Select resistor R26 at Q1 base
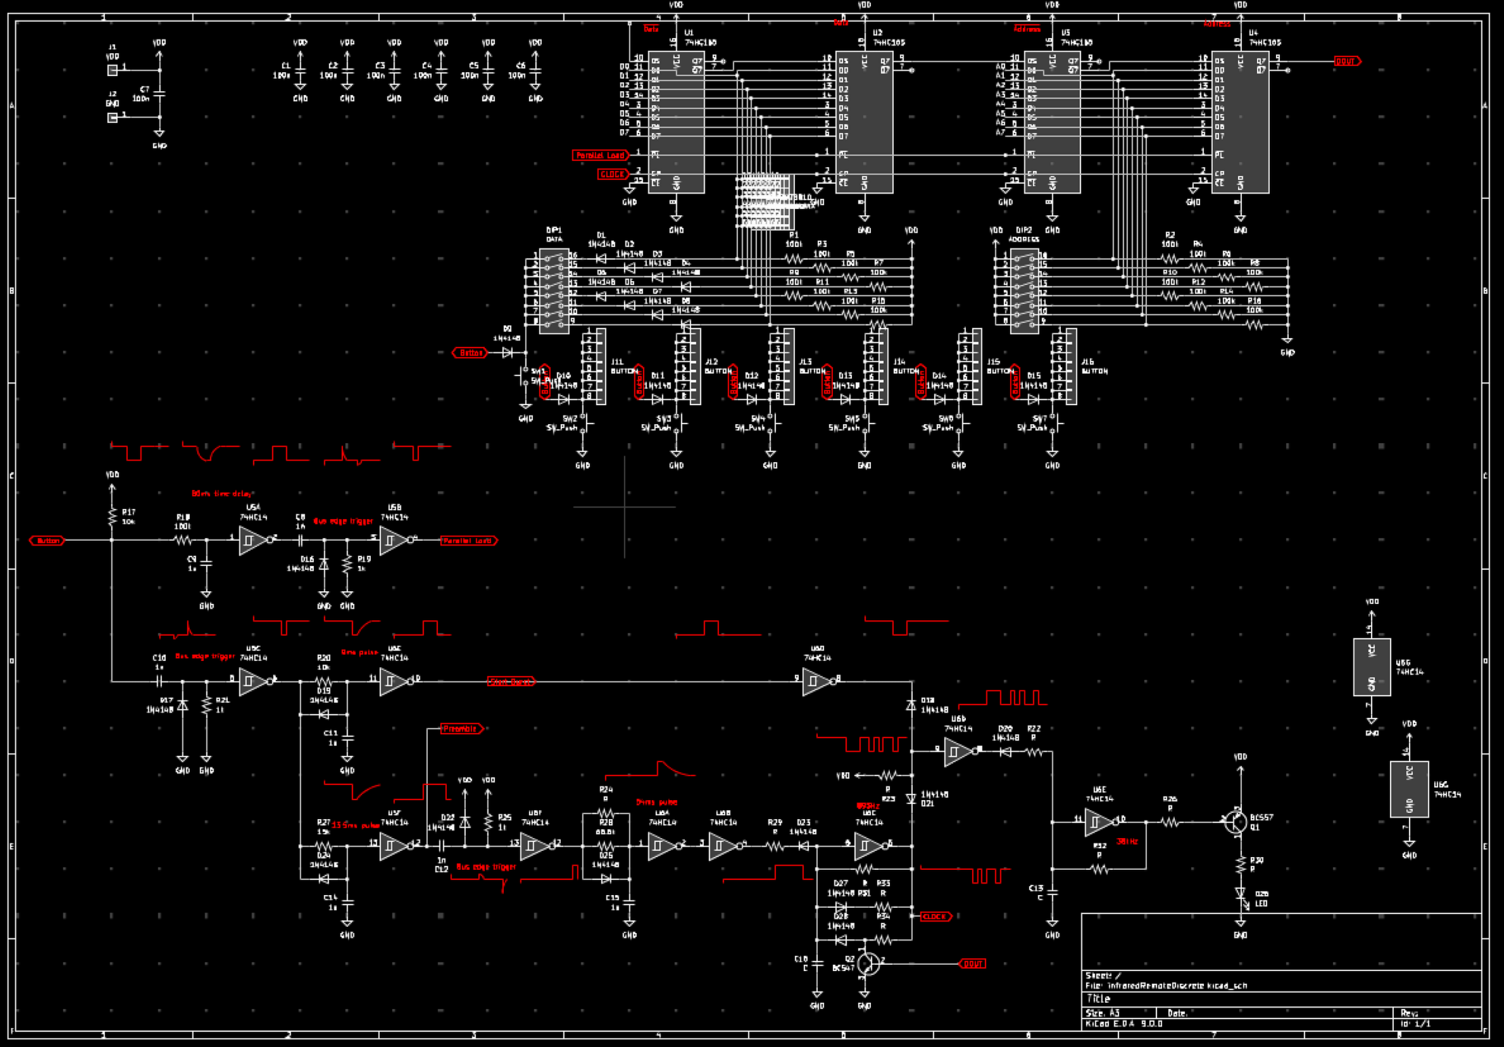 (x=1170, y=822)
